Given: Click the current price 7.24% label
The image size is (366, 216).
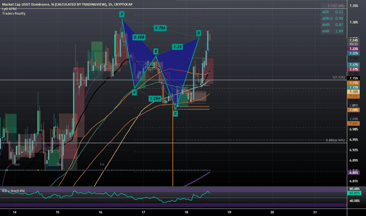Looking at the screenshot, I should [353, 40].
